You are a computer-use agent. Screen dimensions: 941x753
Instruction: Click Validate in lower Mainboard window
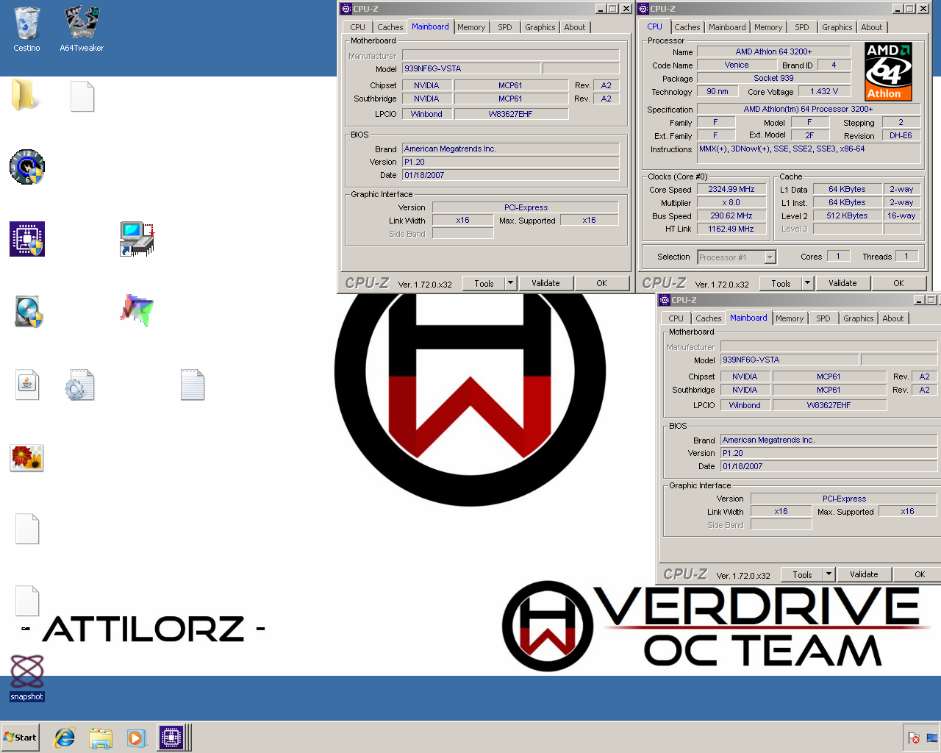pos(864,574)
